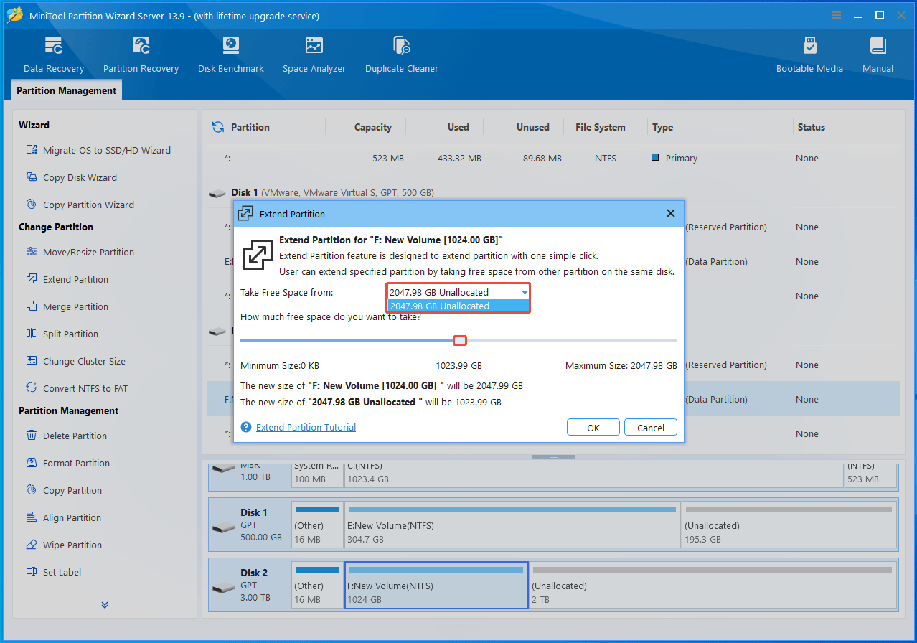Select 16 MB Other block on Disk 1
Viewport: 917px width, 643px height.
[x=317, y=525]
